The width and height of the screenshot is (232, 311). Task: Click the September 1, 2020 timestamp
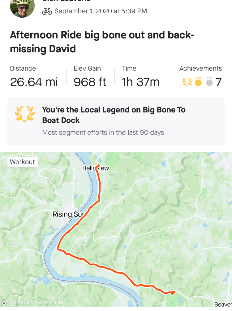coord(101,11)
